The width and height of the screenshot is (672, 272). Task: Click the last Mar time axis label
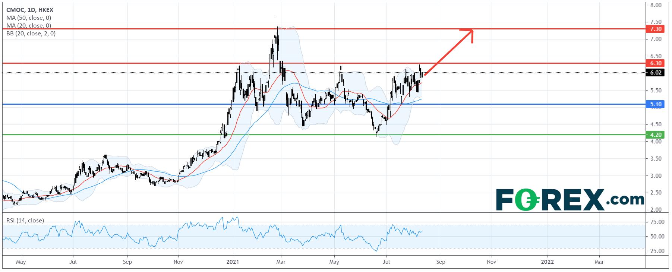599,262
